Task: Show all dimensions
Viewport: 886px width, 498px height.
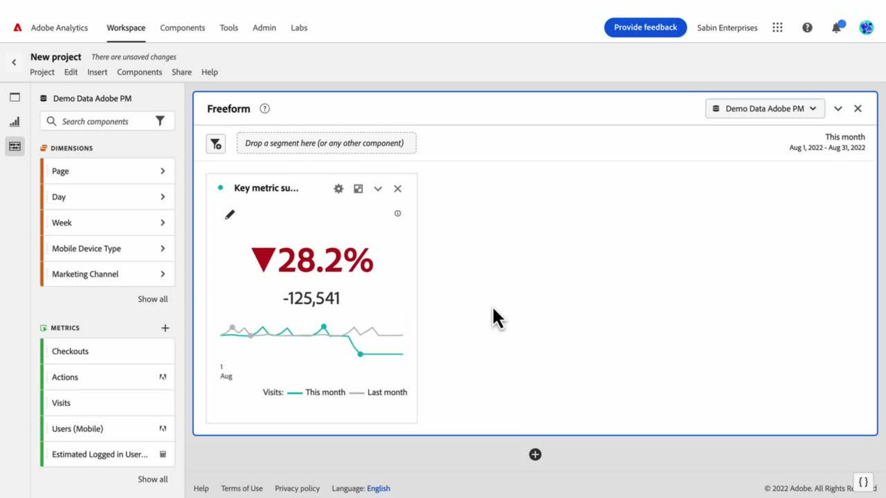Action: 152,299
